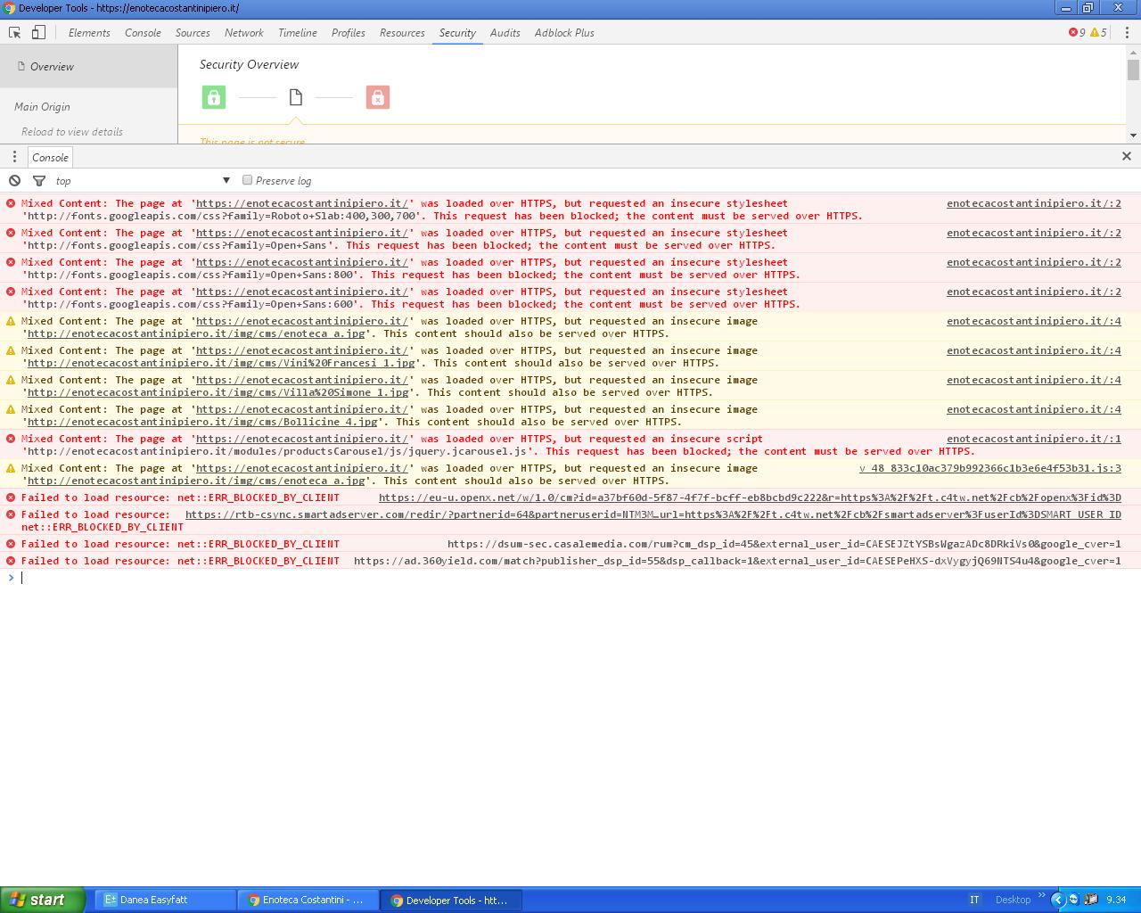Open the DevTools three-dot customize menu
The width and height of the screenshot is (1141, 913).
tap(1127, 33)
